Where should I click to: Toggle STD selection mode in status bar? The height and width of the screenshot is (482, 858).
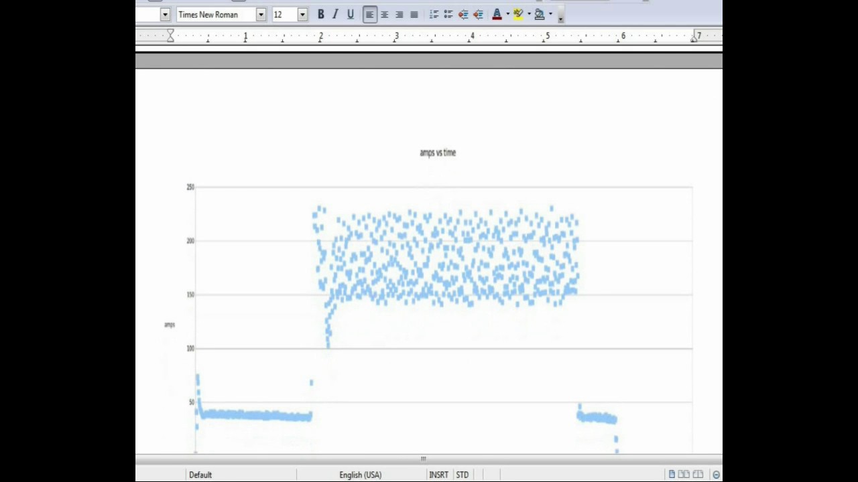(x=463, y=475)
